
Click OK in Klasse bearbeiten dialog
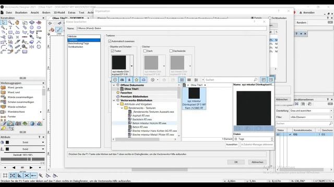point(236,162)
